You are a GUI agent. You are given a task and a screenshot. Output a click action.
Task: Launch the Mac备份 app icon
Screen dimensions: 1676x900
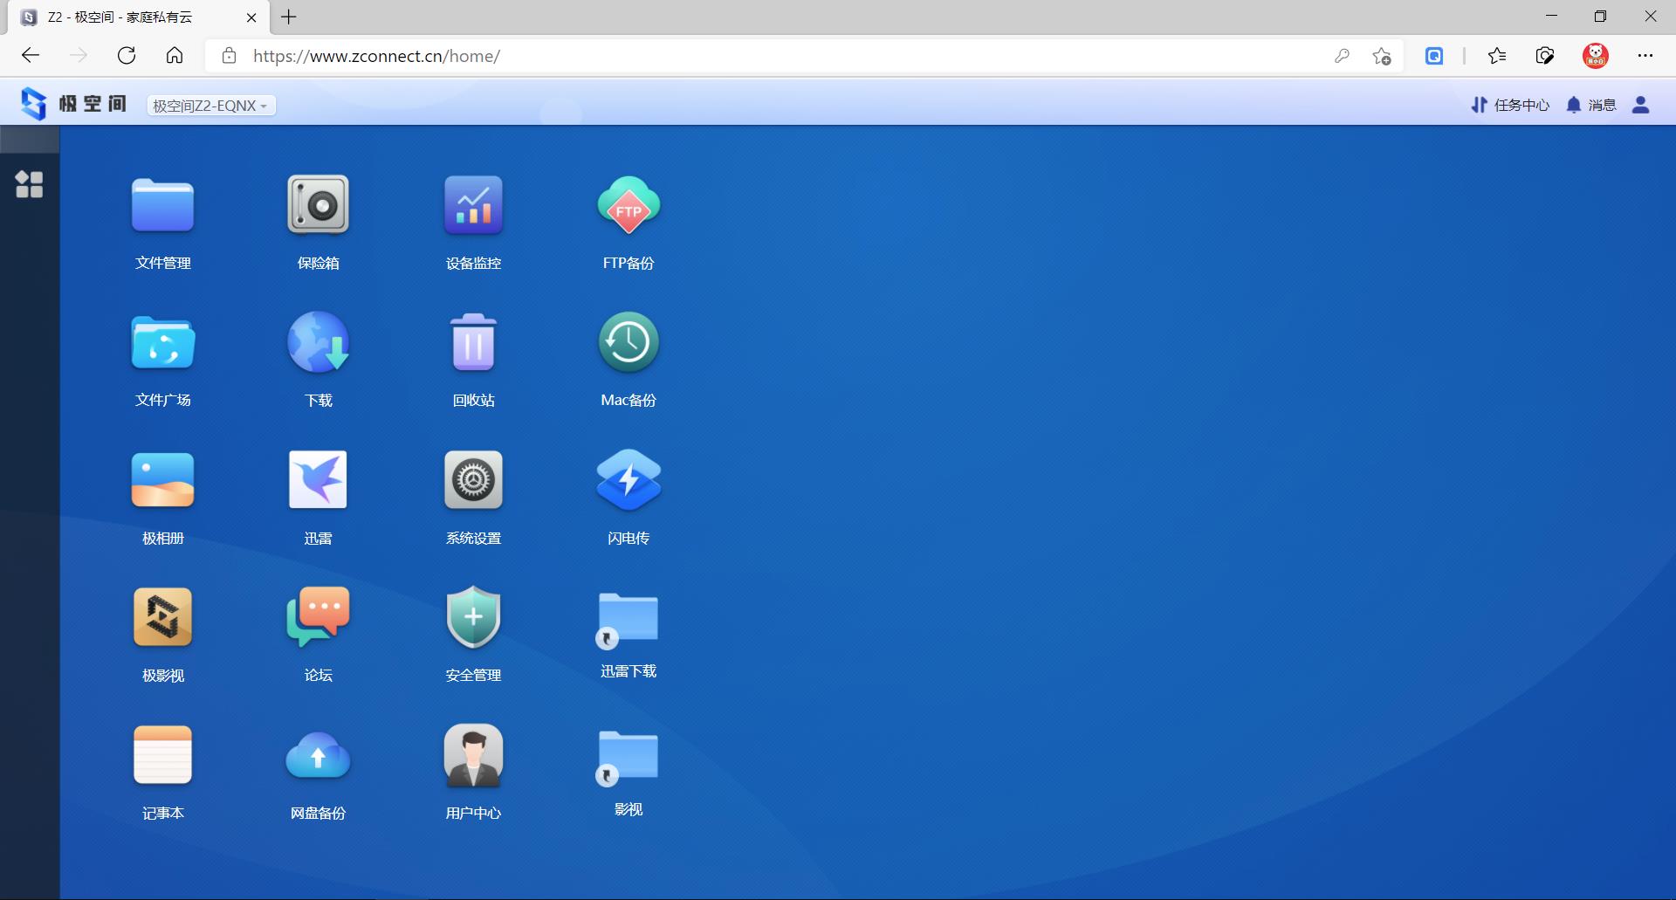pyautogui.click(x=628, y=343)
